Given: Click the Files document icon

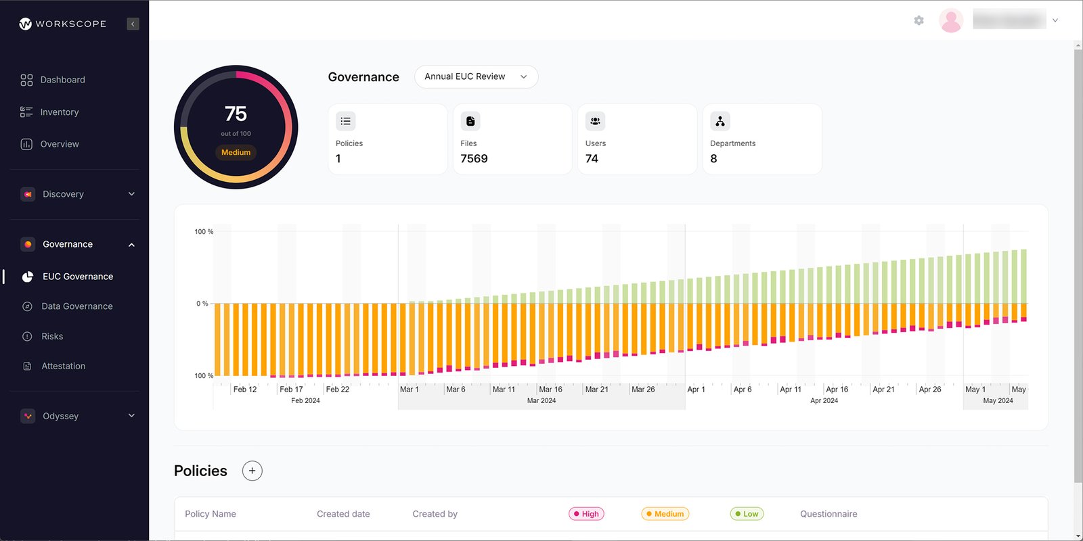Looking at the screenshot, I should [470, 121].
